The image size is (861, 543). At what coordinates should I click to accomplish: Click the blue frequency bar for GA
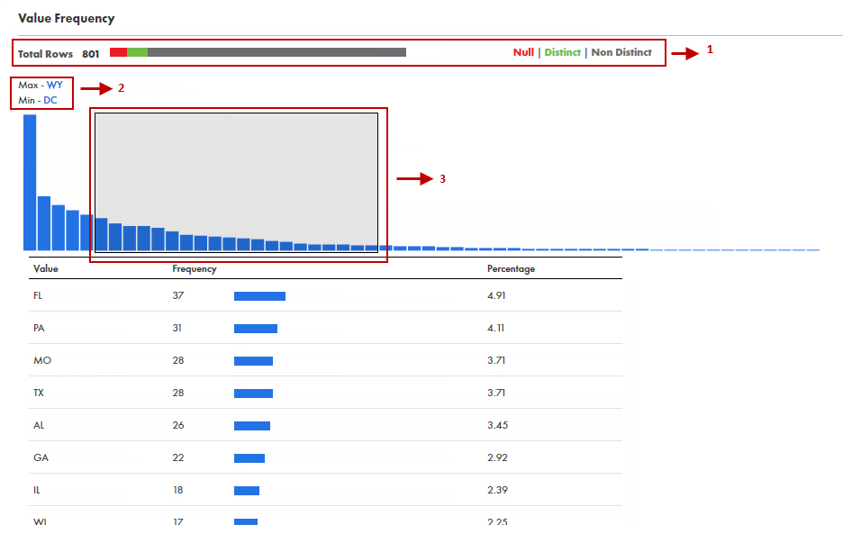(249, 458)
